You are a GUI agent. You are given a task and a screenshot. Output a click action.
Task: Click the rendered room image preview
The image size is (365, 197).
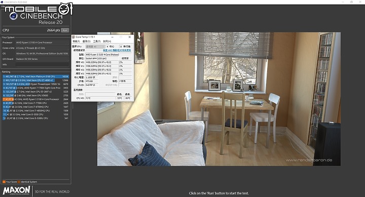tap(219, 99)
